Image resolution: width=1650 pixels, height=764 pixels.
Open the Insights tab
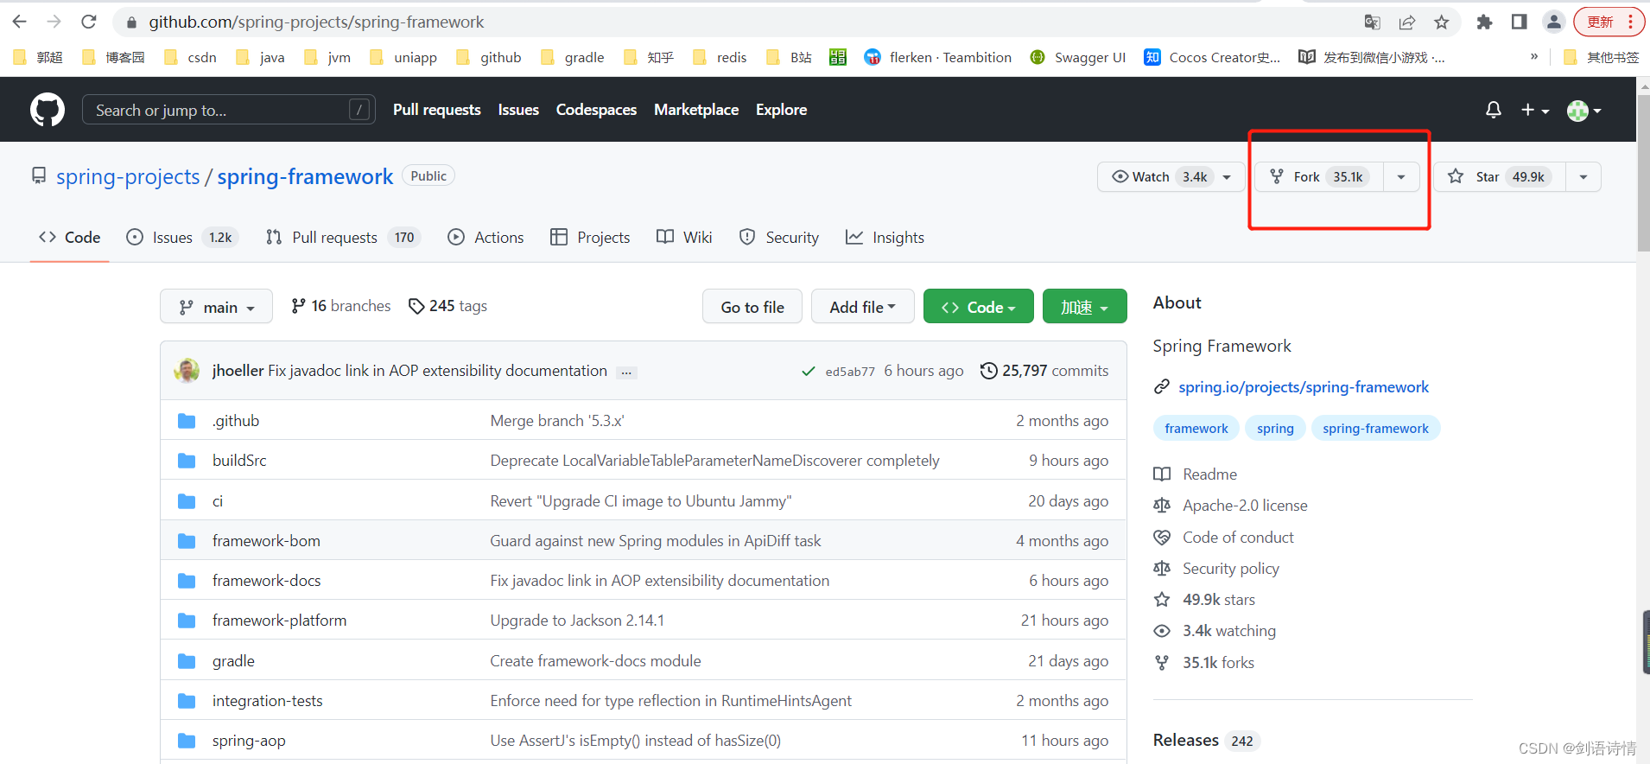pyautogui.click(x=885, y=238)
